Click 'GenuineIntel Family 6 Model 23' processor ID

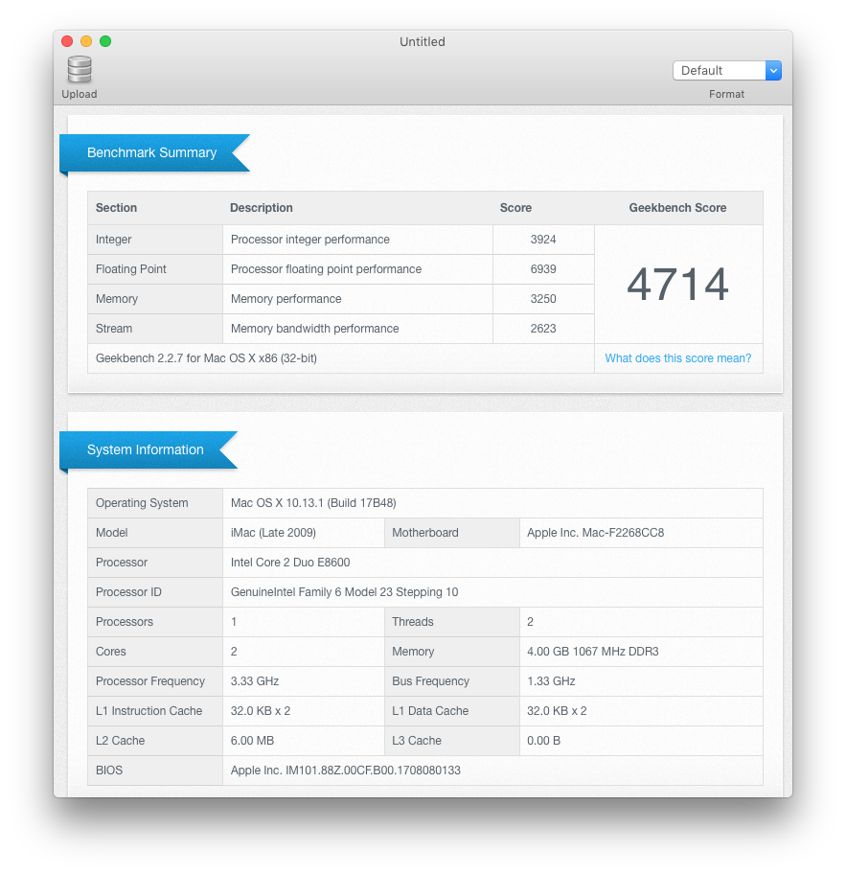[x=344, y=592]
